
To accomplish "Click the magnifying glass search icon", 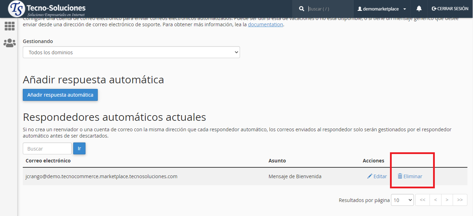I will pos(301,9).
